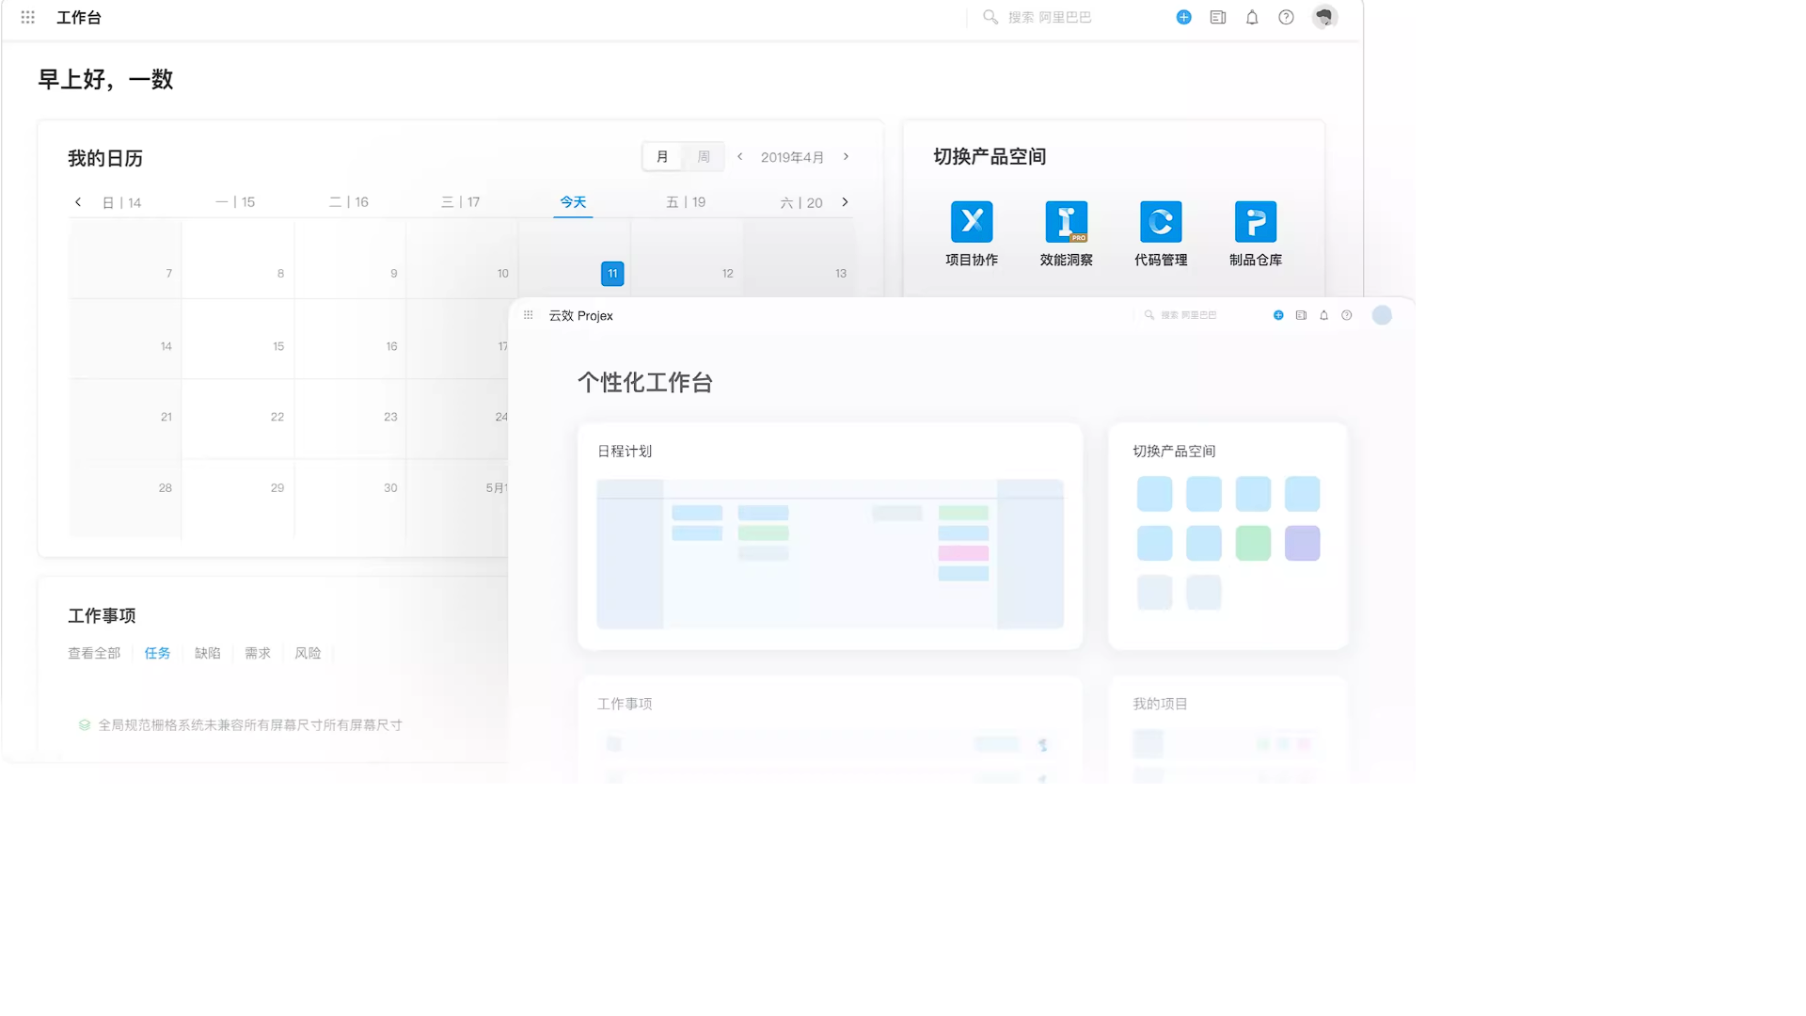This screenshot has height=1016, width=1806.
Task: Click pink block in 日程计划 preview
Action: tap(963, 553)
